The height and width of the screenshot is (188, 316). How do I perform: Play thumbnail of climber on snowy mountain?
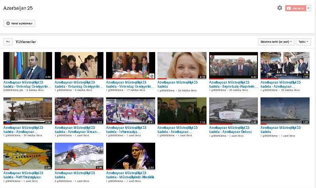click(79, 156)
